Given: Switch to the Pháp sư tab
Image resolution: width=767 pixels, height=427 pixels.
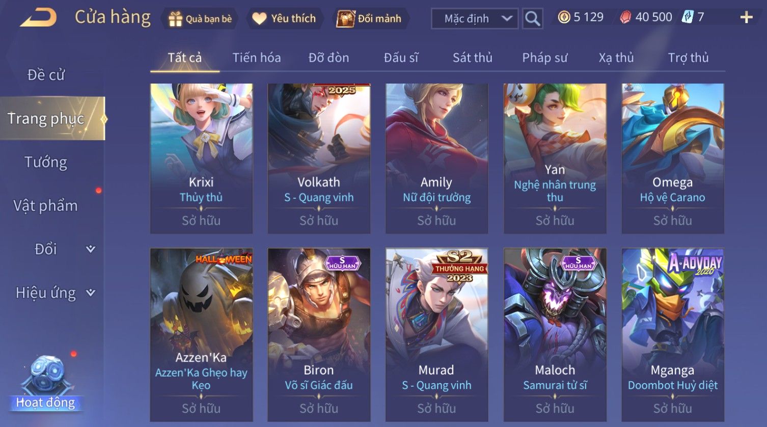Looking at the screenshot, I should tap(544, 58).
